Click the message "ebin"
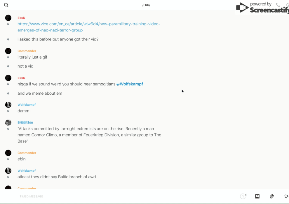Viewport: 289px width, 204px height. tap(22, 159)
